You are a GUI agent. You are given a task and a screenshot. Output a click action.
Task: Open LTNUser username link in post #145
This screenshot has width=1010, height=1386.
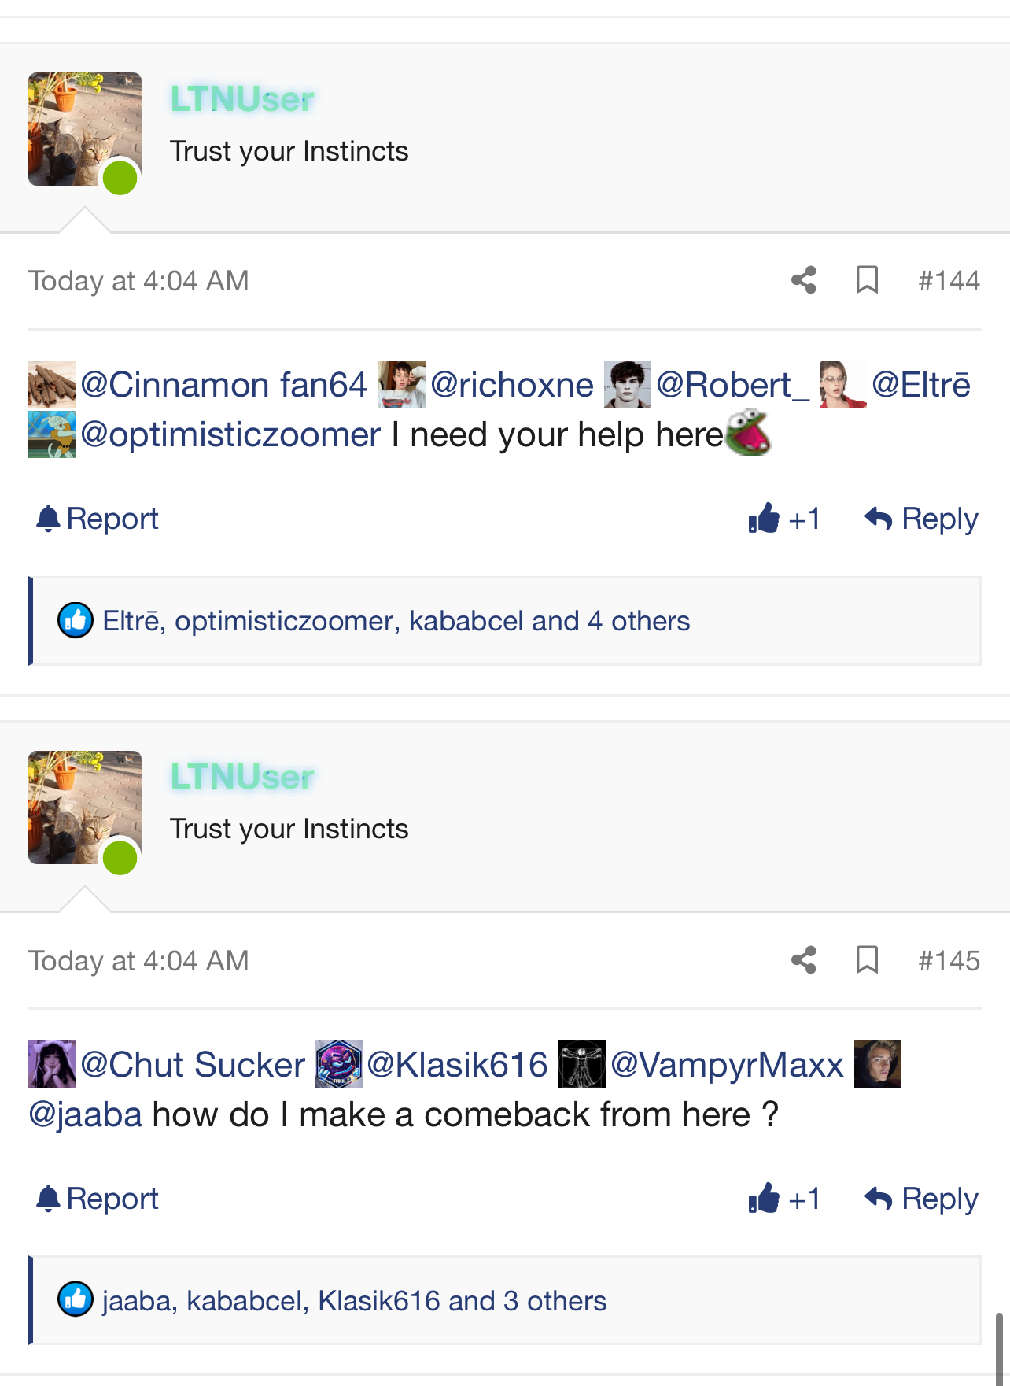pos(242,777)
